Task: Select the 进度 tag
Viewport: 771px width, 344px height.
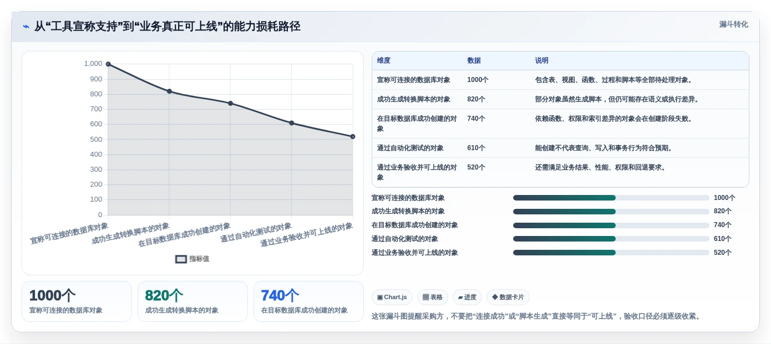Action: click(x=467, y=297)
